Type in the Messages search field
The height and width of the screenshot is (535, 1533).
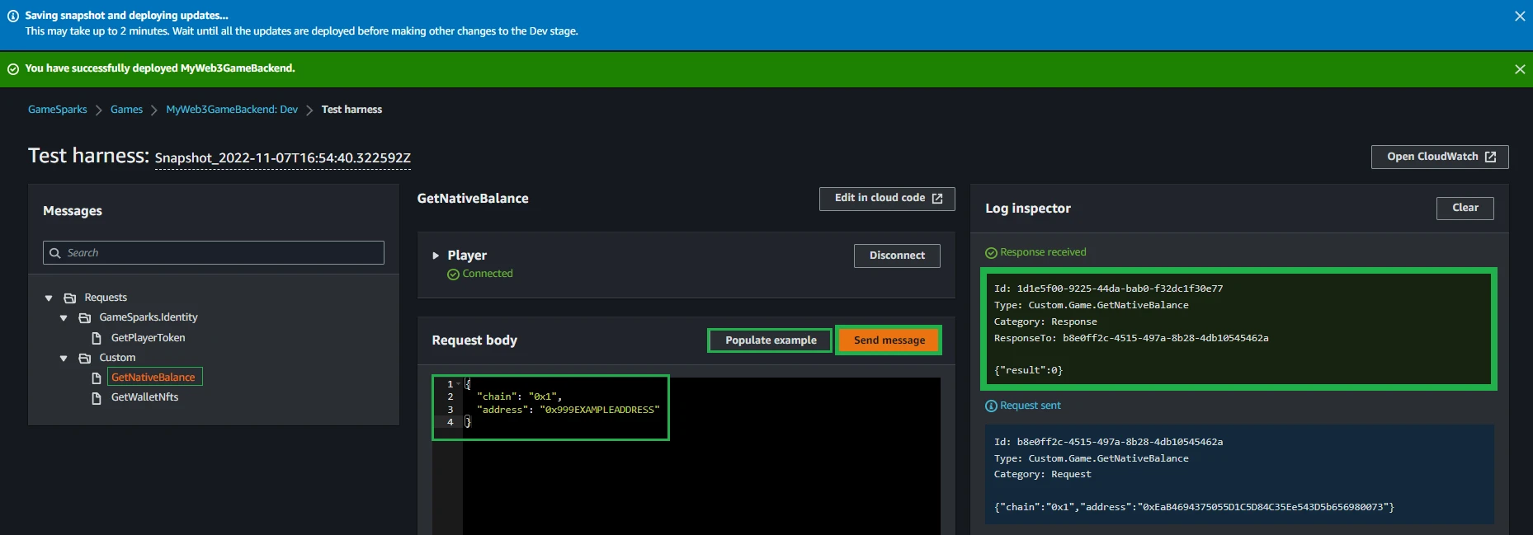pyautogui.click(x=223, y=253)
